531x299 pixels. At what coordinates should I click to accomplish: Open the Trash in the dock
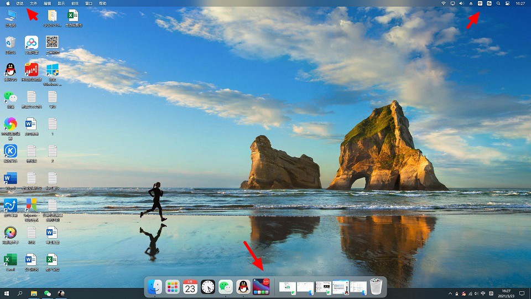point(376,287)
